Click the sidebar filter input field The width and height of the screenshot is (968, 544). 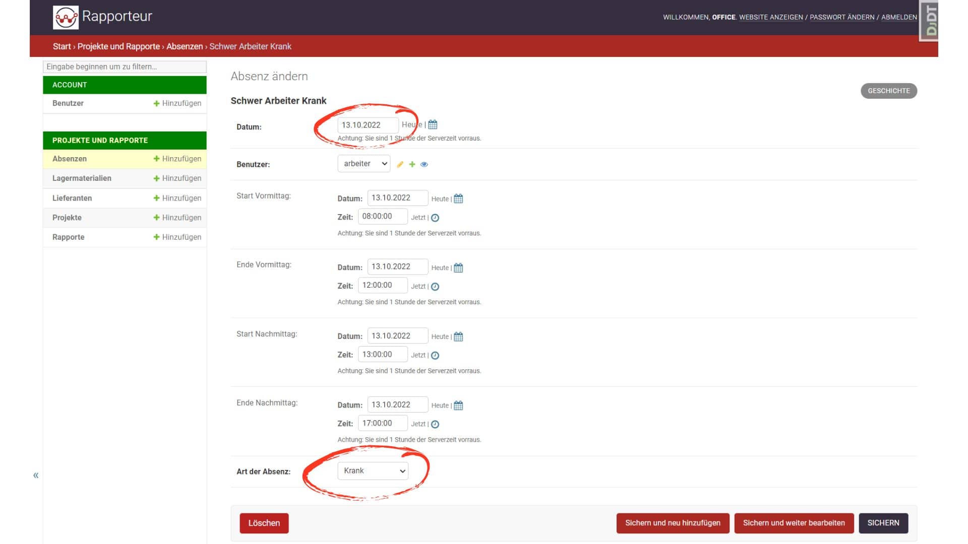coord(125,66)
